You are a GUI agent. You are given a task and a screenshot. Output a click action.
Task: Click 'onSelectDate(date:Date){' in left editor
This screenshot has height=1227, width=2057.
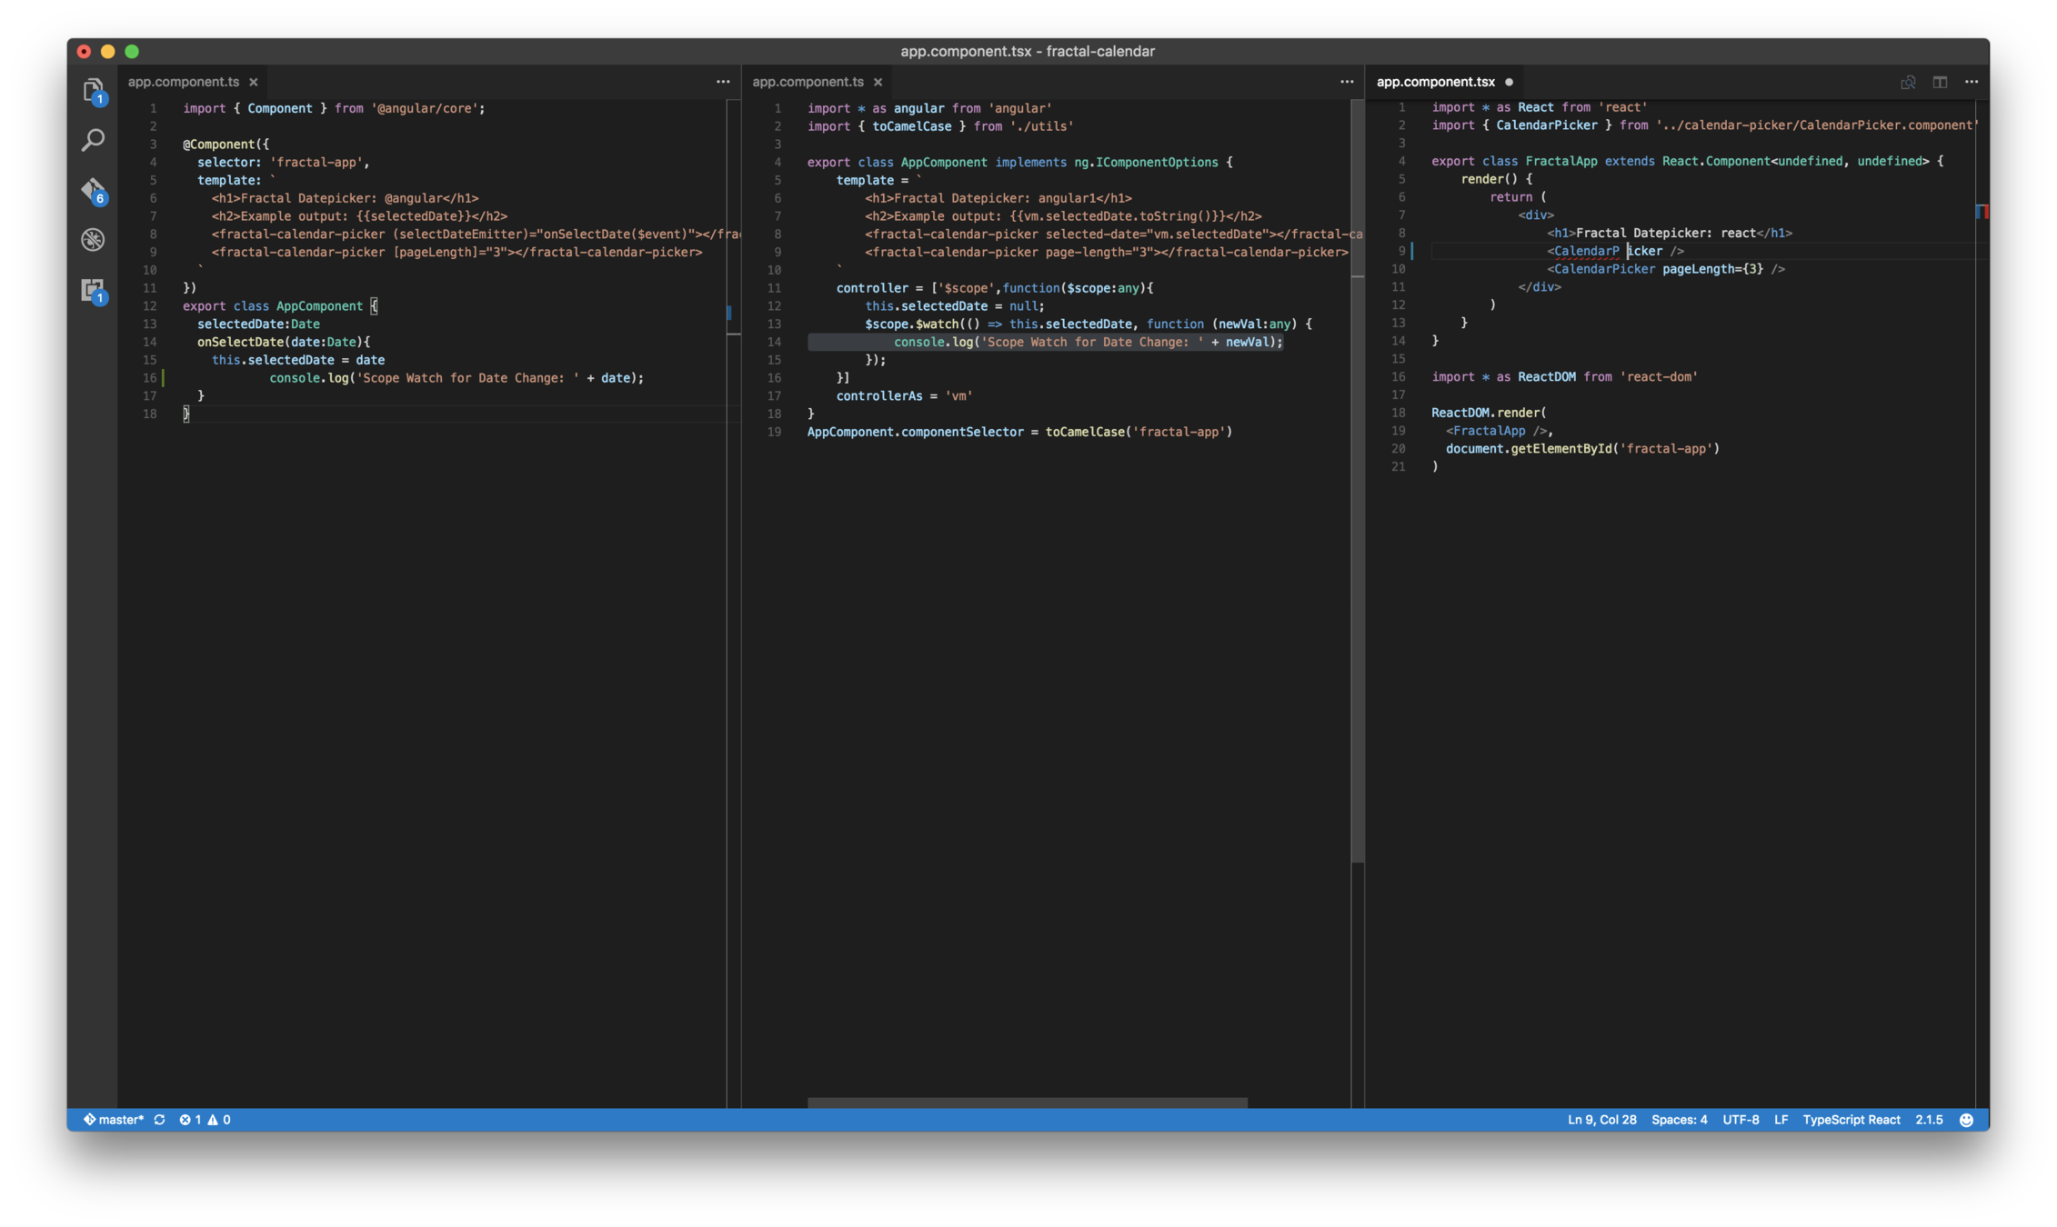coord(284,342)
